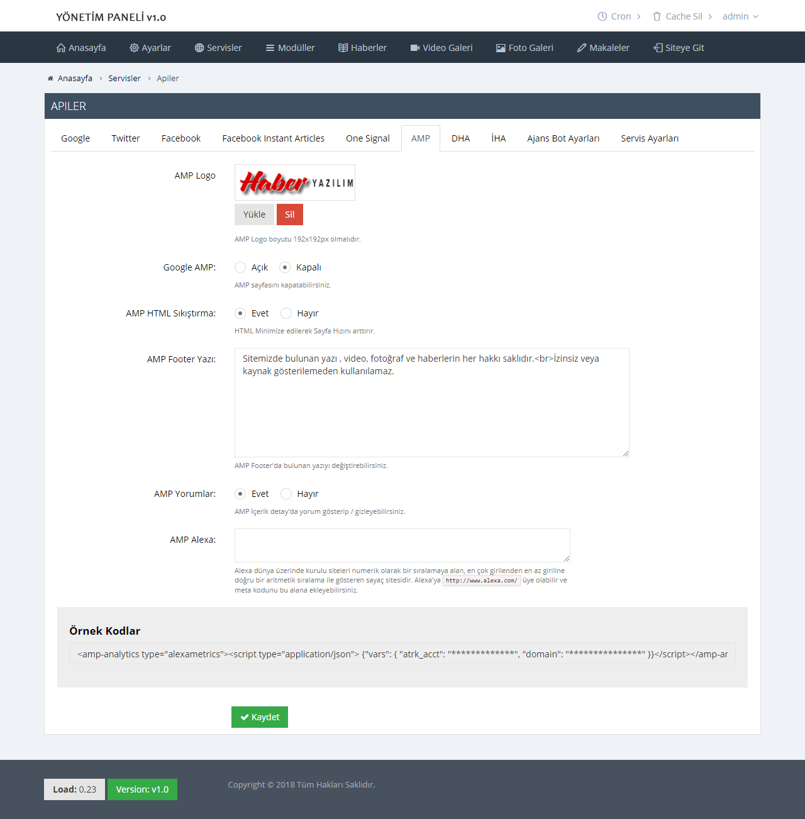Open the Facebook Instant Articles tab

(x=274, y=138)
